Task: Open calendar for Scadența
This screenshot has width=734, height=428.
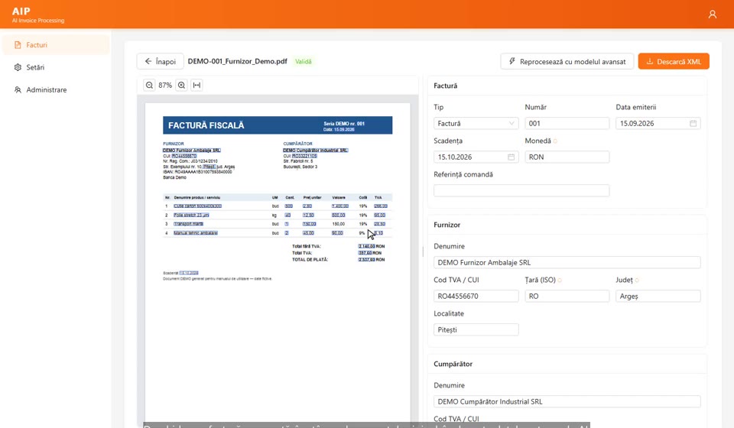Action: (x=512, y=157)
